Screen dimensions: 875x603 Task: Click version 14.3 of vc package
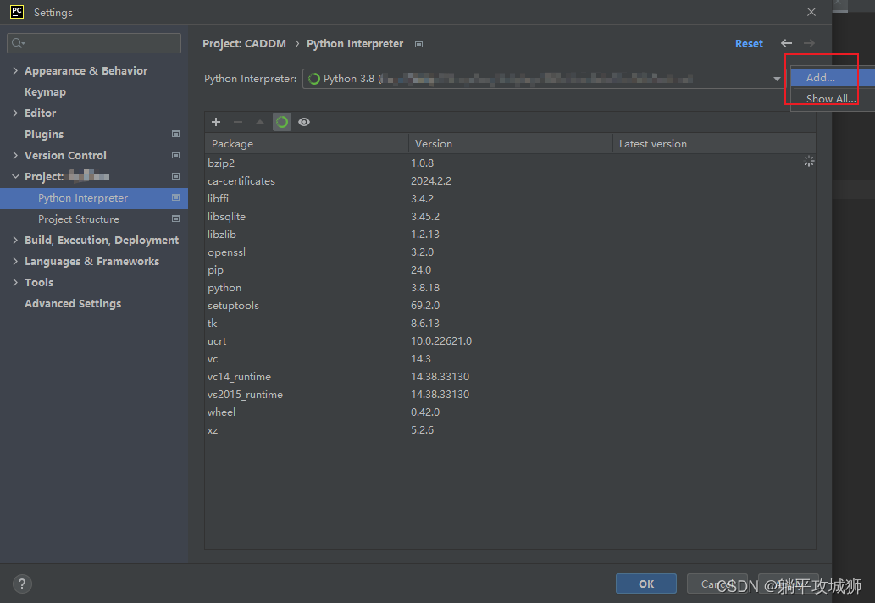pyautogui.click(x=421, y=359)
